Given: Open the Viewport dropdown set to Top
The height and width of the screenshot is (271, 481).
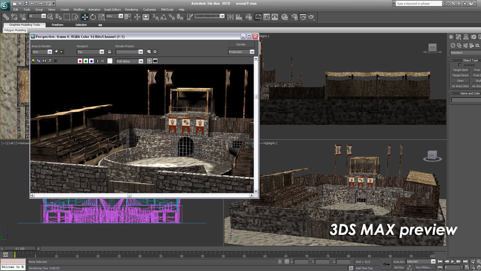Looking at the screenshot, I should [x=91, y=52].
